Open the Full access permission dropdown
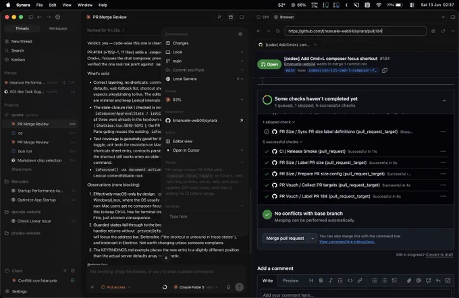Image resolution: width=459 pixels, height=298 pixels. pos(115,287)
